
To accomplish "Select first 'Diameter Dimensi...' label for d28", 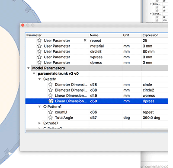I will click(x=71, y=85).
